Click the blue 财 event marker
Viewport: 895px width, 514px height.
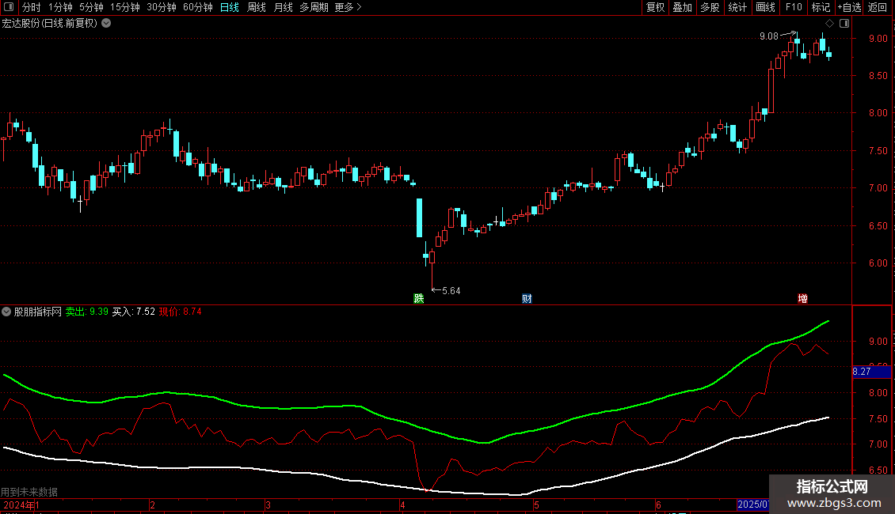click(x=527, y=299)
